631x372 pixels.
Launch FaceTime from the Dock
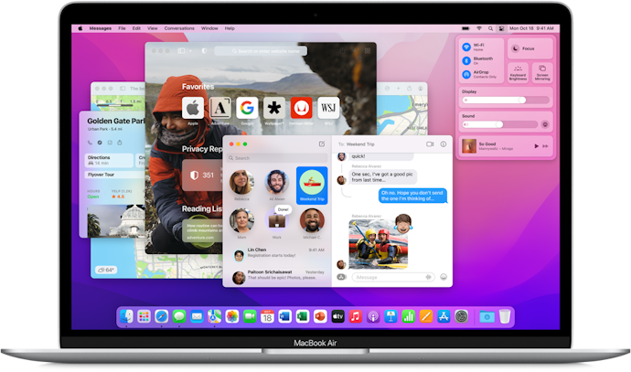[250, 316]
